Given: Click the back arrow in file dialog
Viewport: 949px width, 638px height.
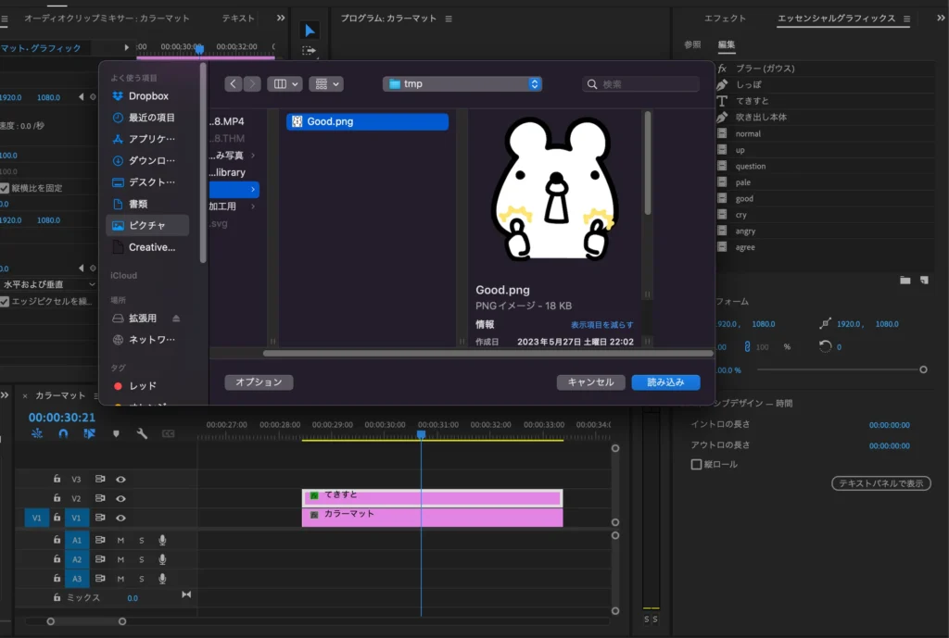Looking at the screenshot, I should click(233, 83).
